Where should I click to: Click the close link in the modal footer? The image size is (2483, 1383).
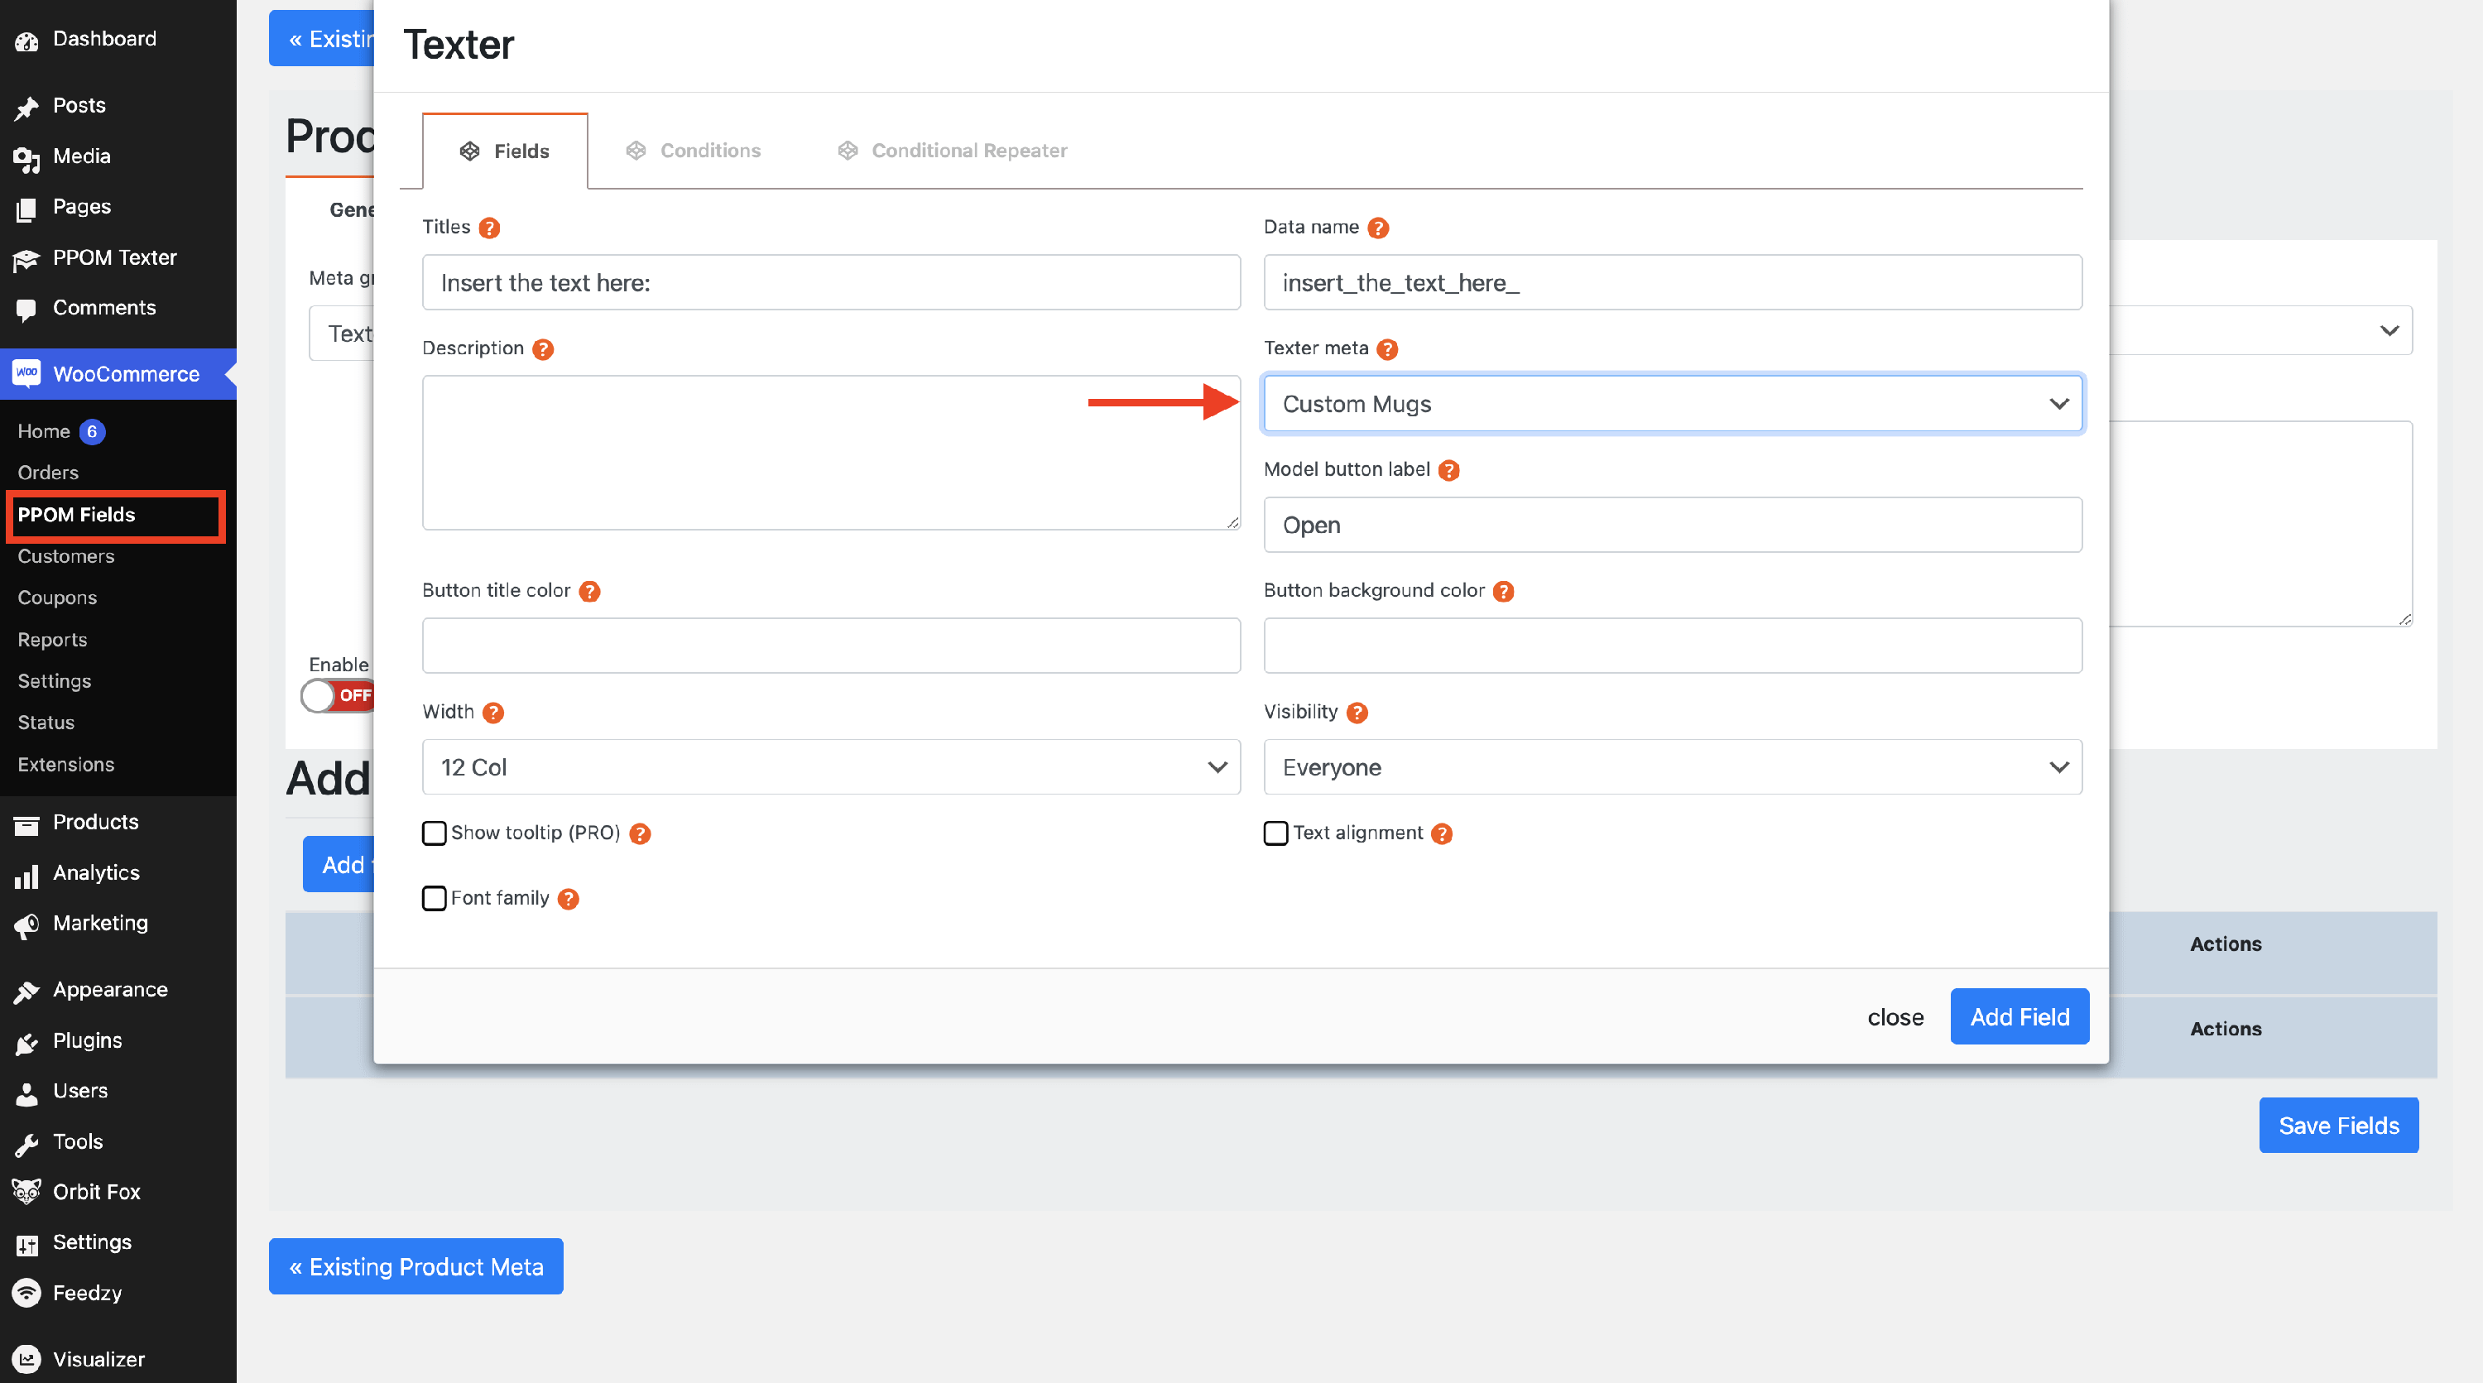(x=1895, y=1017)
